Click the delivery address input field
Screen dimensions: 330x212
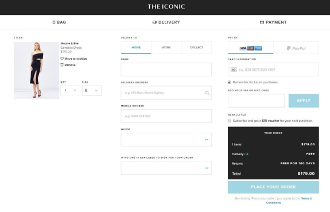point(166,93)
